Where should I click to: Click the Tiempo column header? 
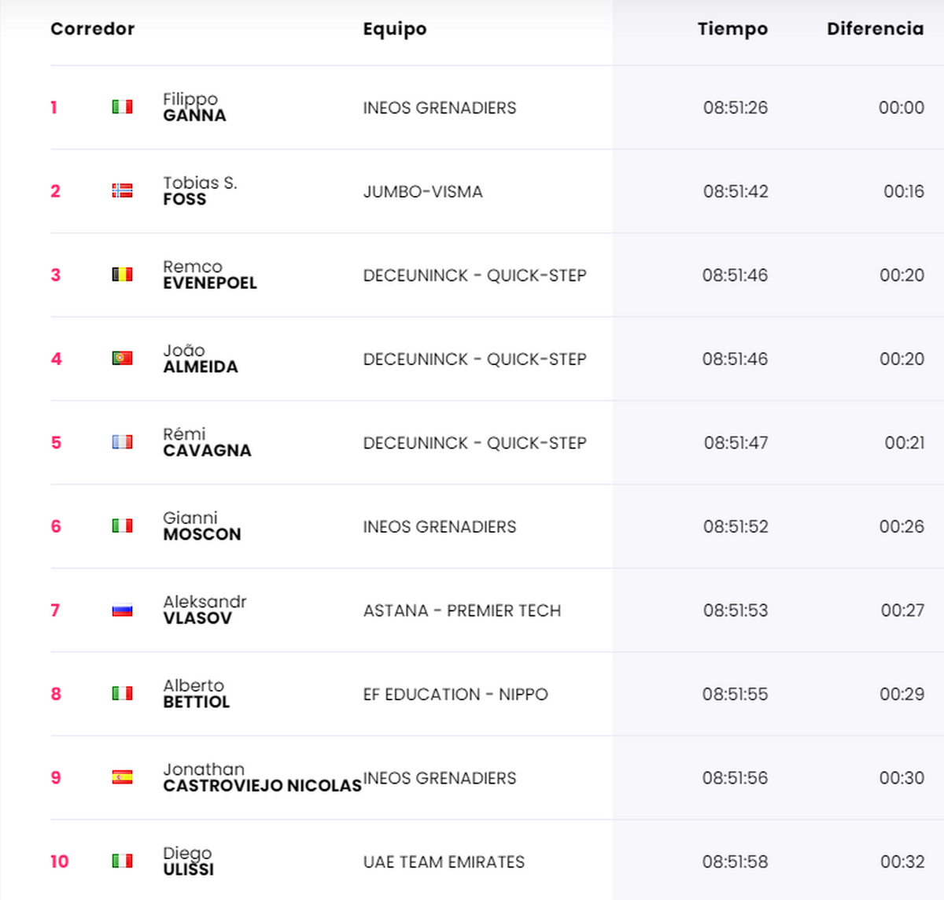pos(732,29)
